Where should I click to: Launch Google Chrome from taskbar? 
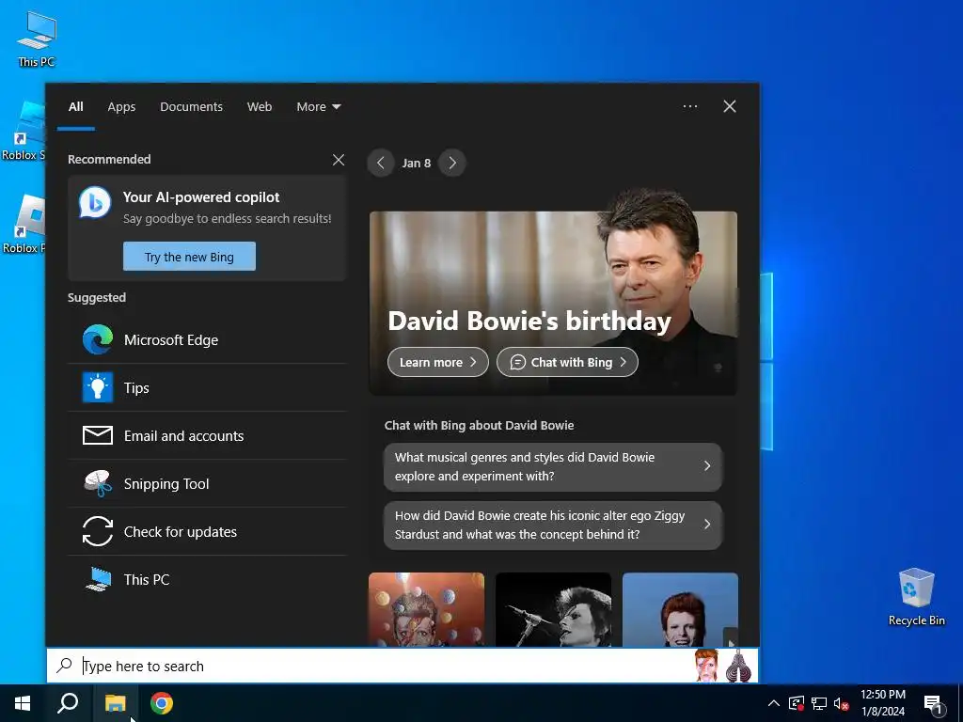(x=162, y=703)
